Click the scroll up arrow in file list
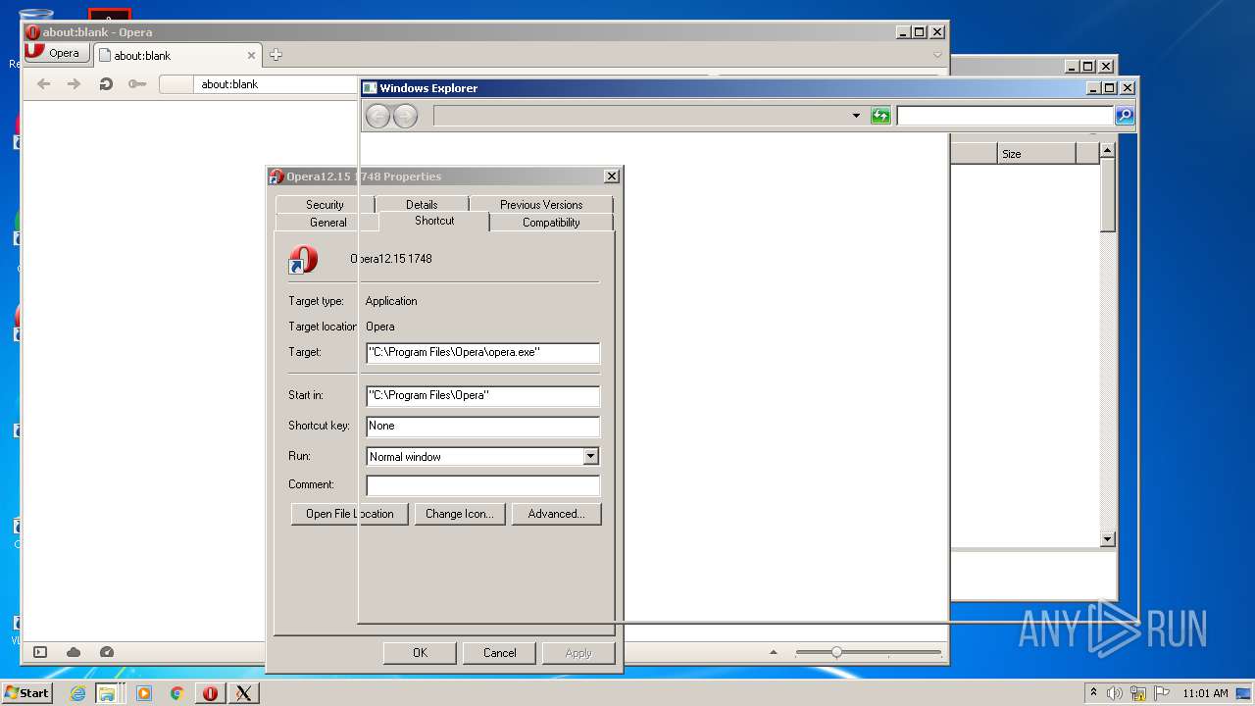 (x=1107, y=150)
